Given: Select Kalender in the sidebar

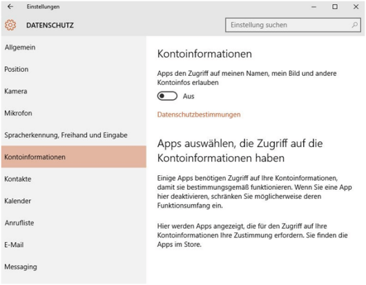Looking at the screenshot, I should point(74,201).
